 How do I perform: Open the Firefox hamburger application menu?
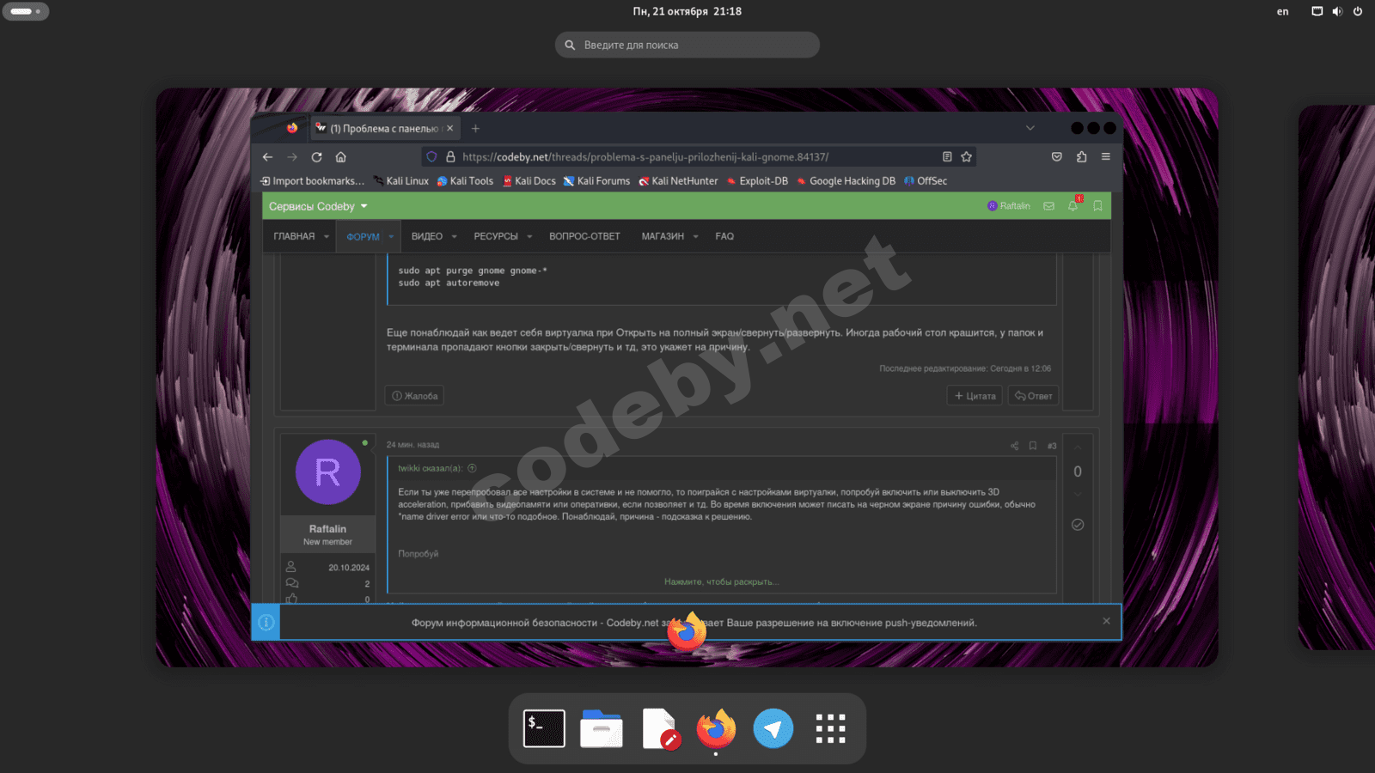[1106, 157]
